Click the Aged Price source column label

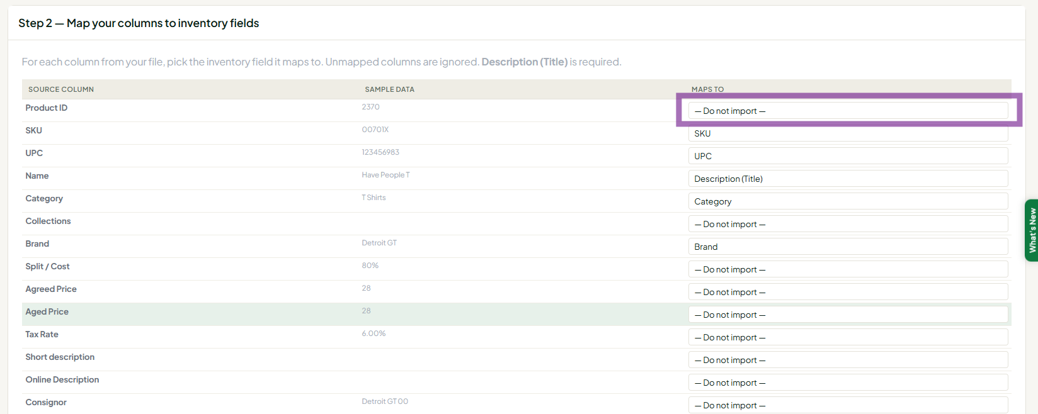[47, 311]
